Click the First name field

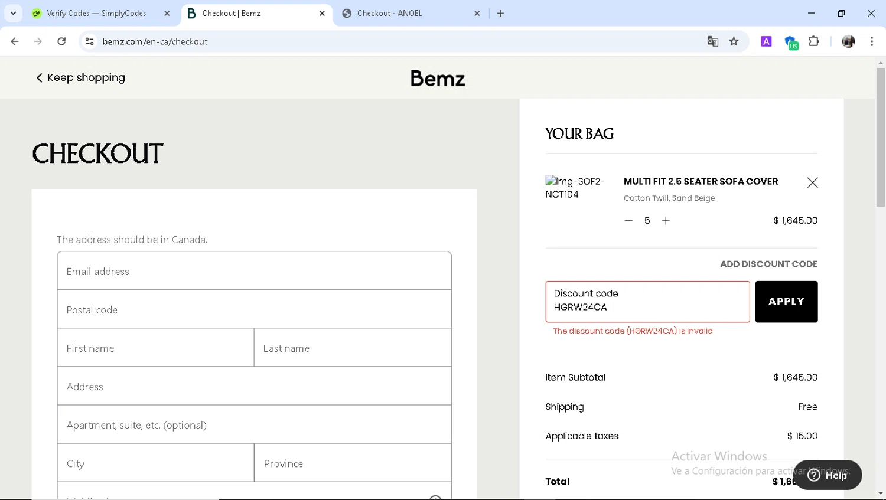(155, 348)
